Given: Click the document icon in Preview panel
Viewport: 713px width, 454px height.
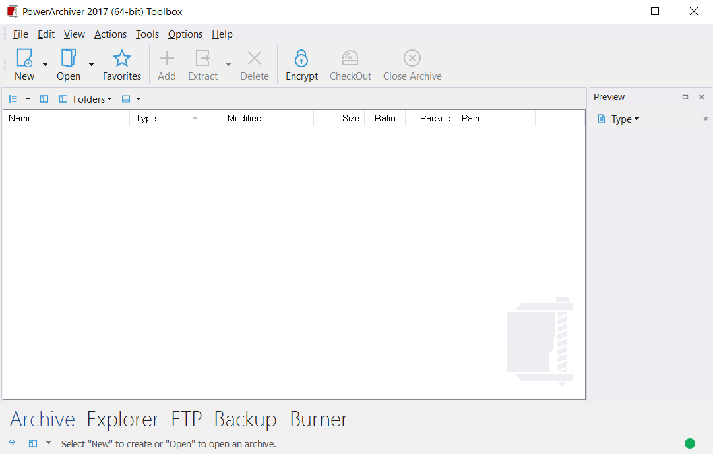Looking at the screenshot, I should [602, 119].
